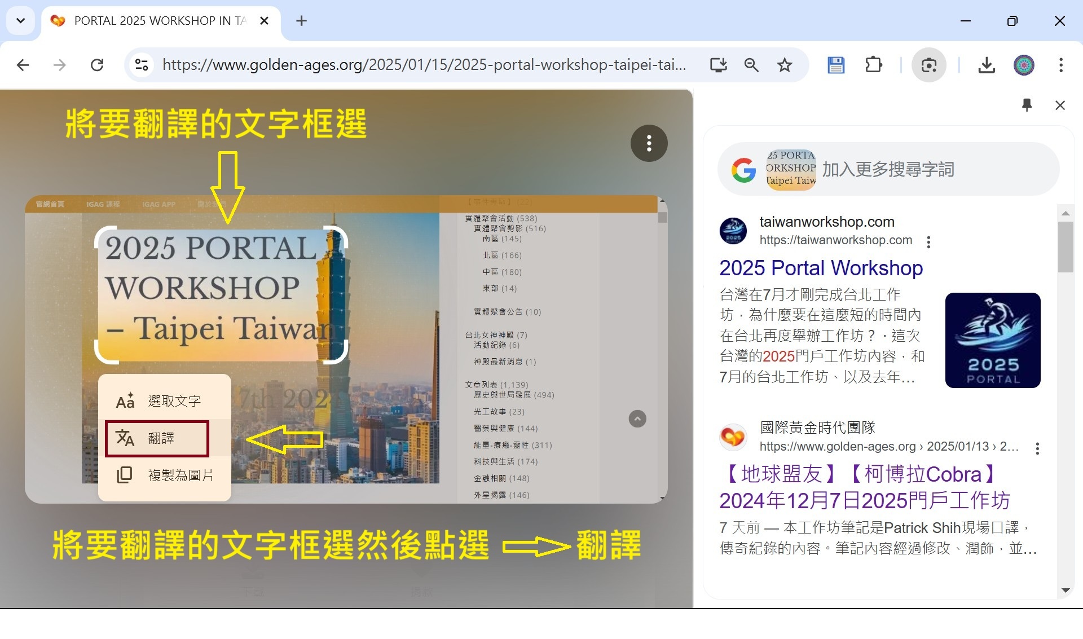Image resolution: width=1083 pixels, height=639 pixels.
Task: Open the downloads icon
Action: [987, 65]
